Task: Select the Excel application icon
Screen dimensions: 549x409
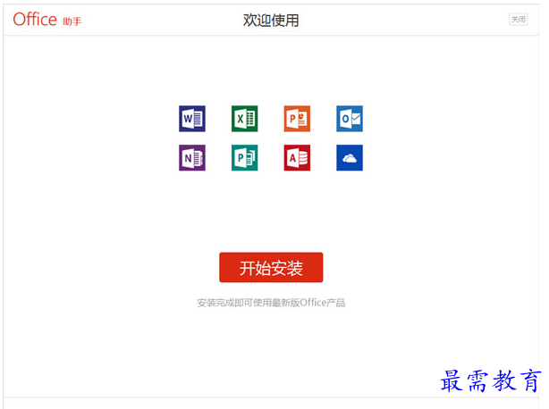Action: 244,119
